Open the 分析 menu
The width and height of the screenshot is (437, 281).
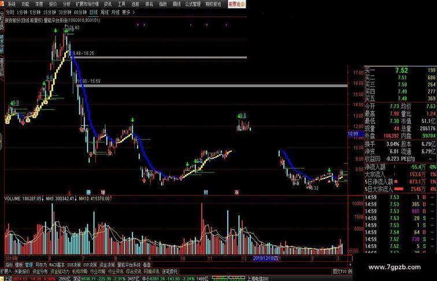click(x=66, y=4)
